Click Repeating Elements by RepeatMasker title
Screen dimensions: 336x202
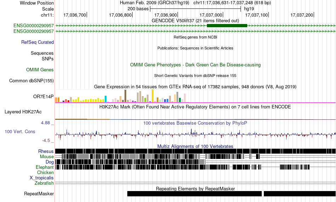(195, 189)
